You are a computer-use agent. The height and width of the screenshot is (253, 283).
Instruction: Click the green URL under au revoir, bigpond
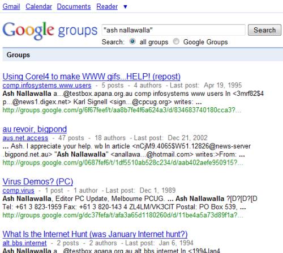(123, 163)
